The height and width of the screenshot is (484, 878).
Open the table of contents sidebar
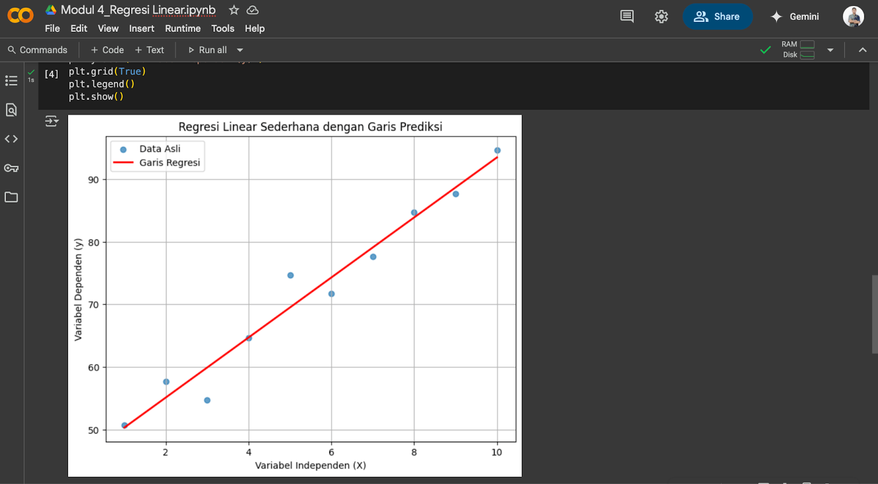(x=11, y=81)
